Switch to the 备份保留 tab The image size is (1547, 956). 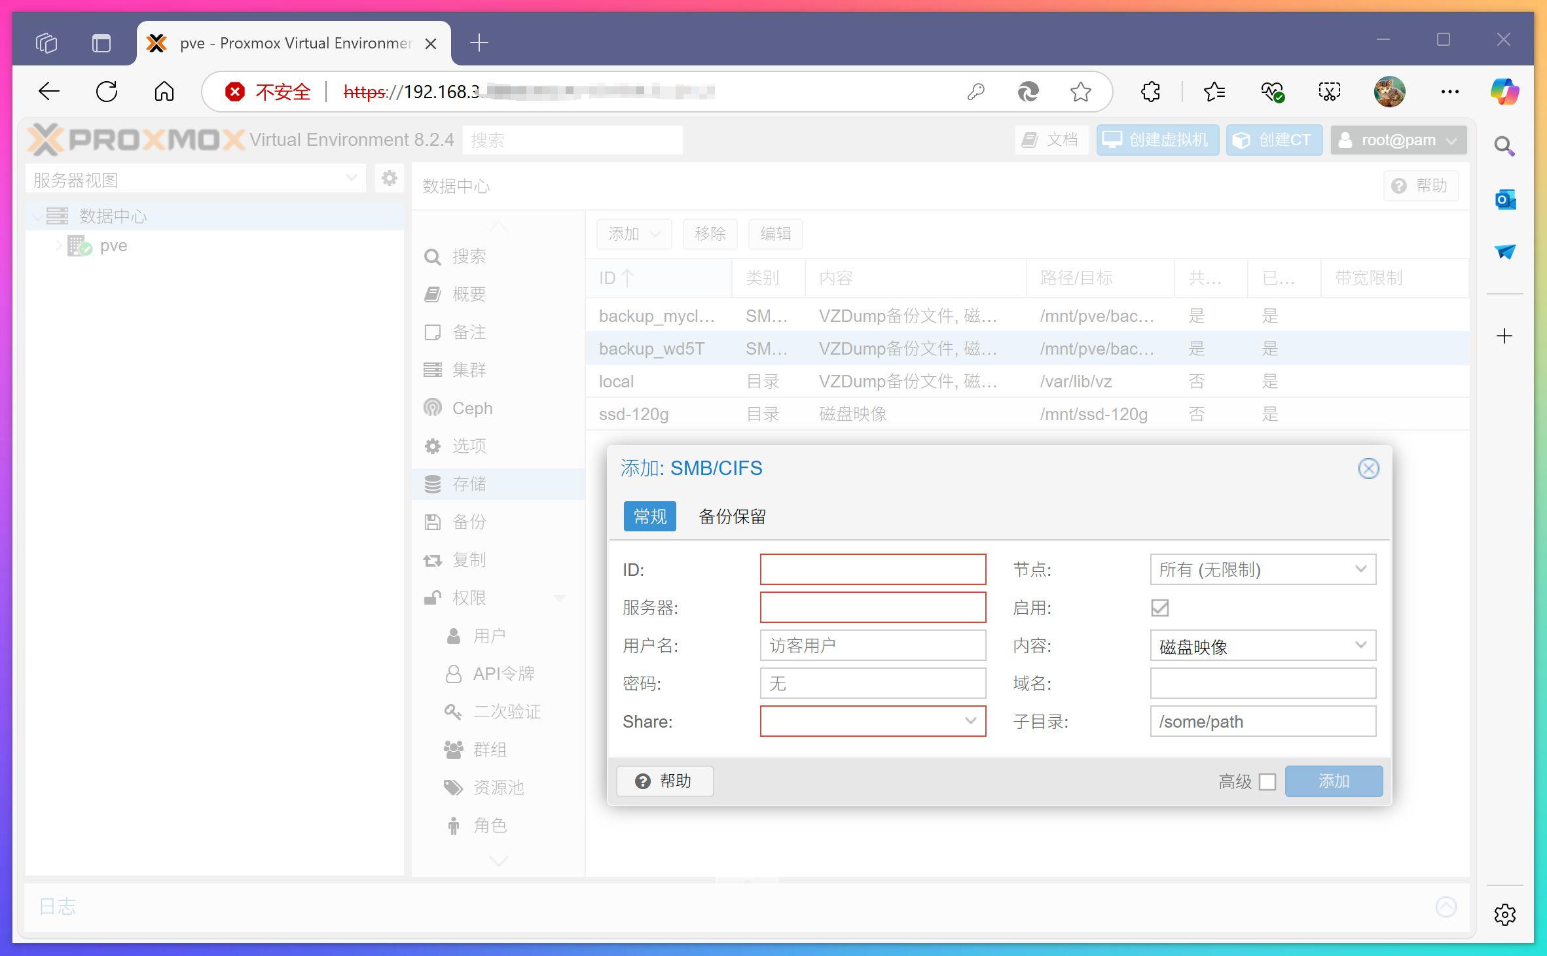pos(732,516)
